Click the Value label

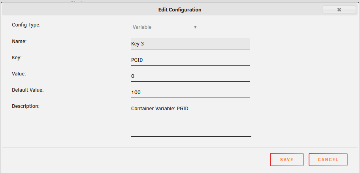click(19, 74)
